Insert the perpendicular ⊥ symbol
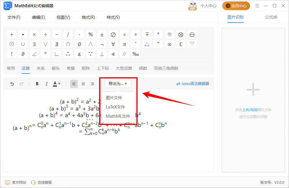The width and height of the screenshot is (289, 188). pyautogui.click(x=102, y=54)
